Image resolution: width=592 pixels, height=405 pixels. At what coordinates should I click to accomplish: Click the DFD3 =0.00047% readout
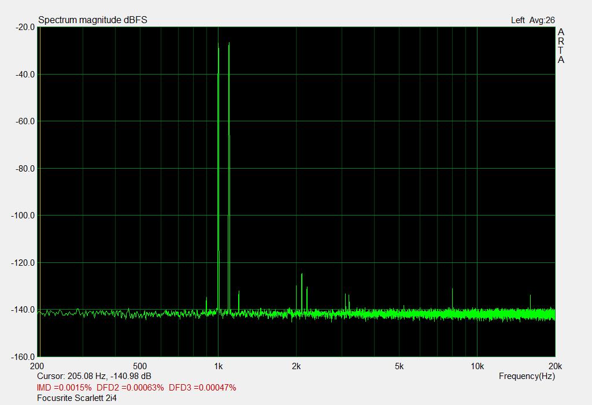tap(202, 388)
